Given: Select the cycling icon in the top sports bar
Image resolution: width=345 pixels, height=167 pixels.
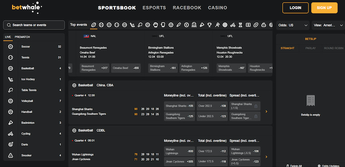Looking at the screenshot, I should [x=232, y=25].
